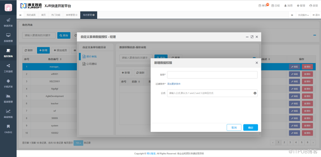Select the 工作流程 share icon in sidebar
321x157 pixels.
(8, 66)
